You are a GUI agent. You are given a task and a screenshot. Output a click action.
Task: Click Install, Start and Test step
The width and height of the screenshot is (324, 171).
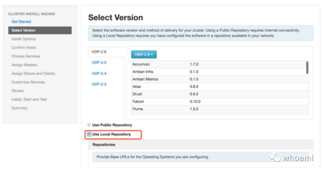pos(29,99)
